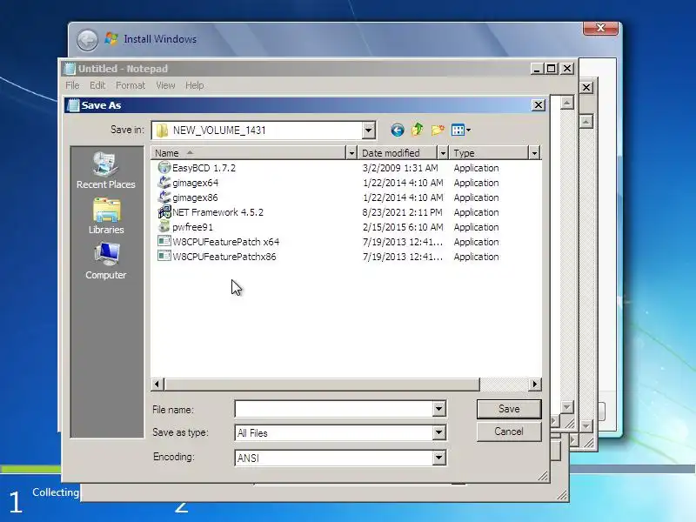The image size is (696, 522).
Task: Click the Cancel button
Action: point(509,432)
